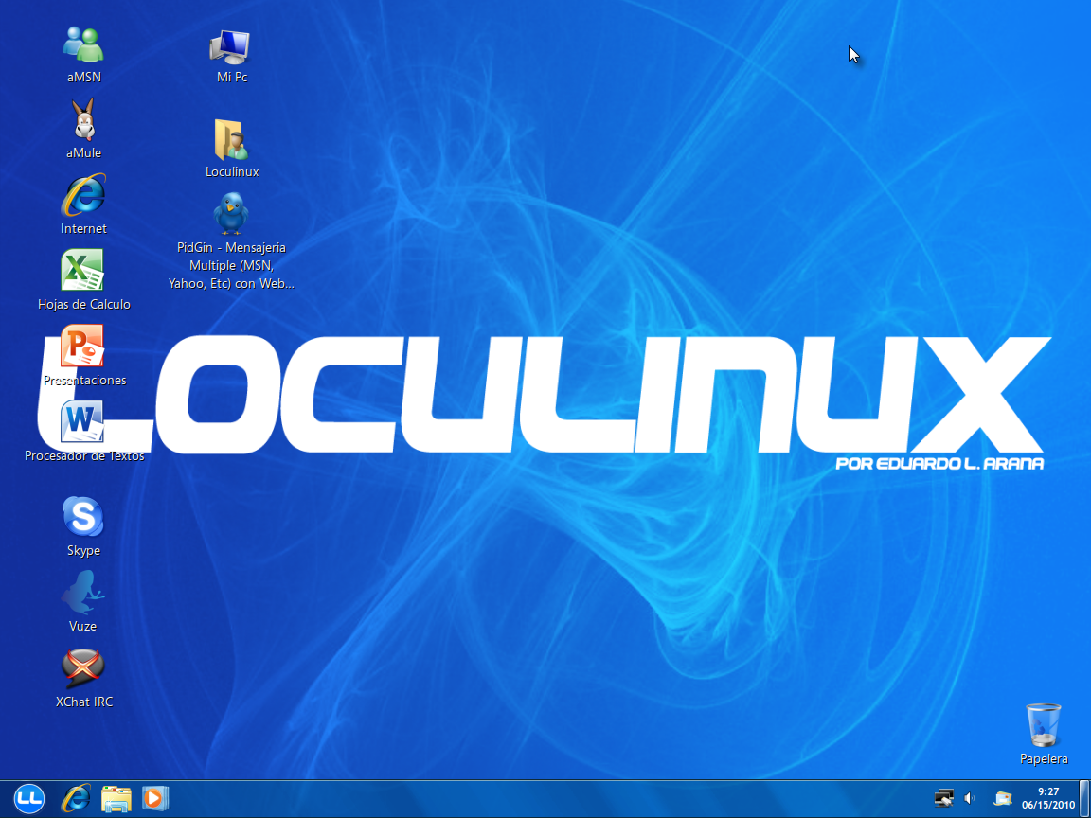Viewport: 1091px width, 818px height.
Task: Click the XChat IRC icon
Action: point(83,669)
